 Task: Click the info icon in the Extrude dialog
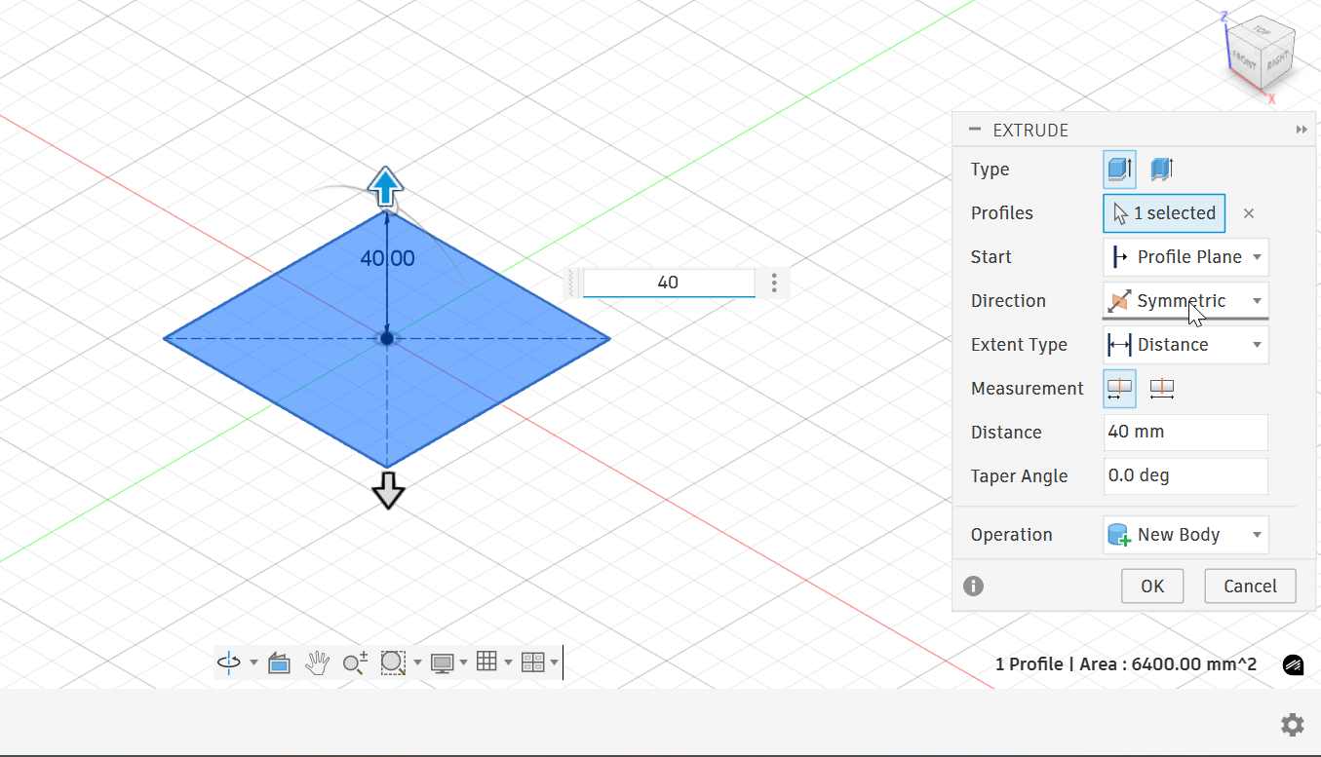pyautogui.click(x=973, y=586)
